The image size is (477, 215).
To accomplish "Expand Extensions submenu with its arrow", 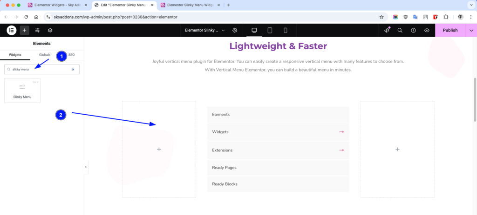I will click(x=341, y=150).
